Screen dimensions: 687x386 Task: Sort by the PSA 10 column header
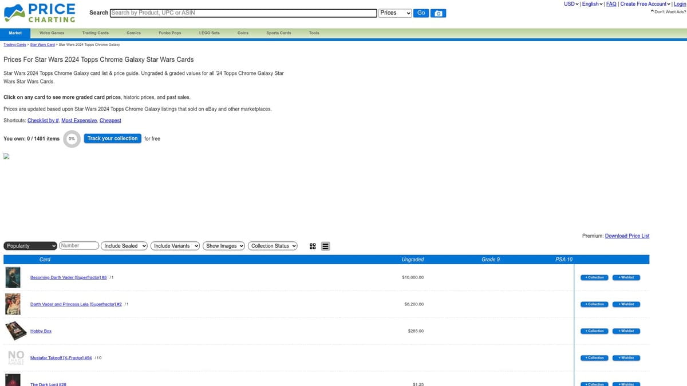click(564, 260)
